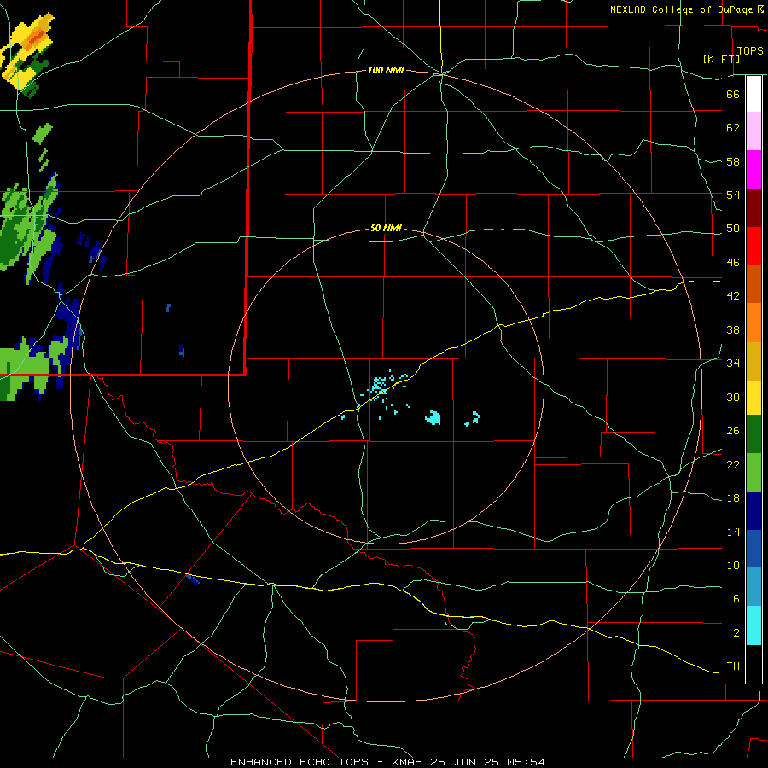Viewport: 768px width, 768px height.
Task: Click the "05:54" timestamp in the caption
Action: pos(526,762)
